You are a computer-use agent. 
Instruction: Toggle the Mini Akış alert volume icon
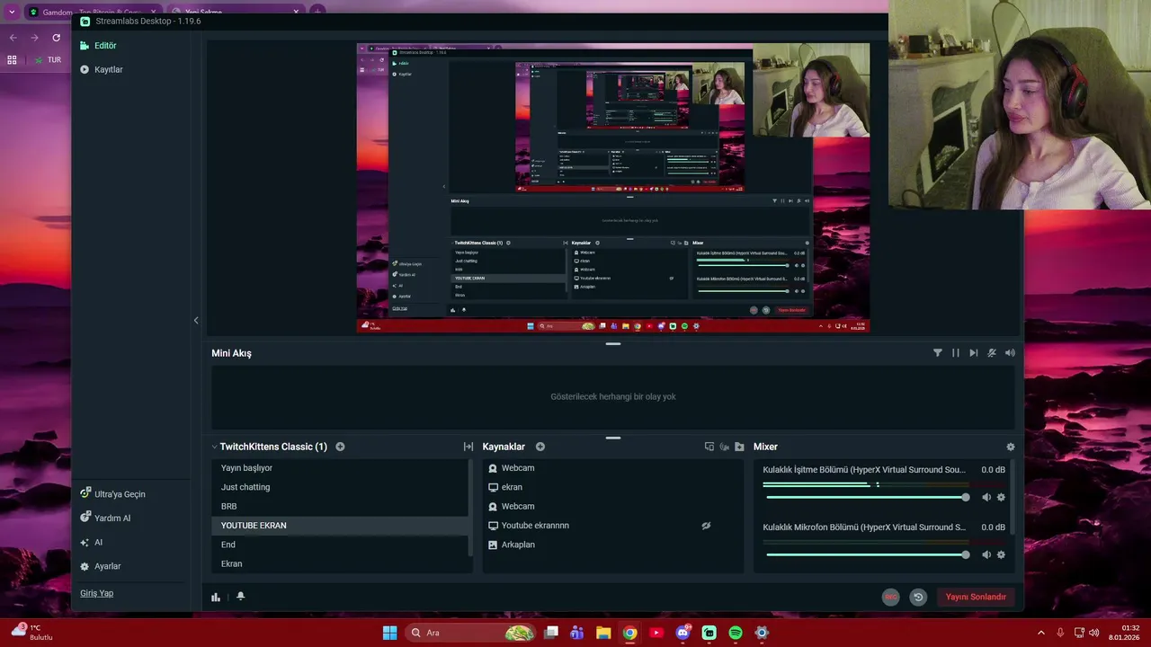1010,353
